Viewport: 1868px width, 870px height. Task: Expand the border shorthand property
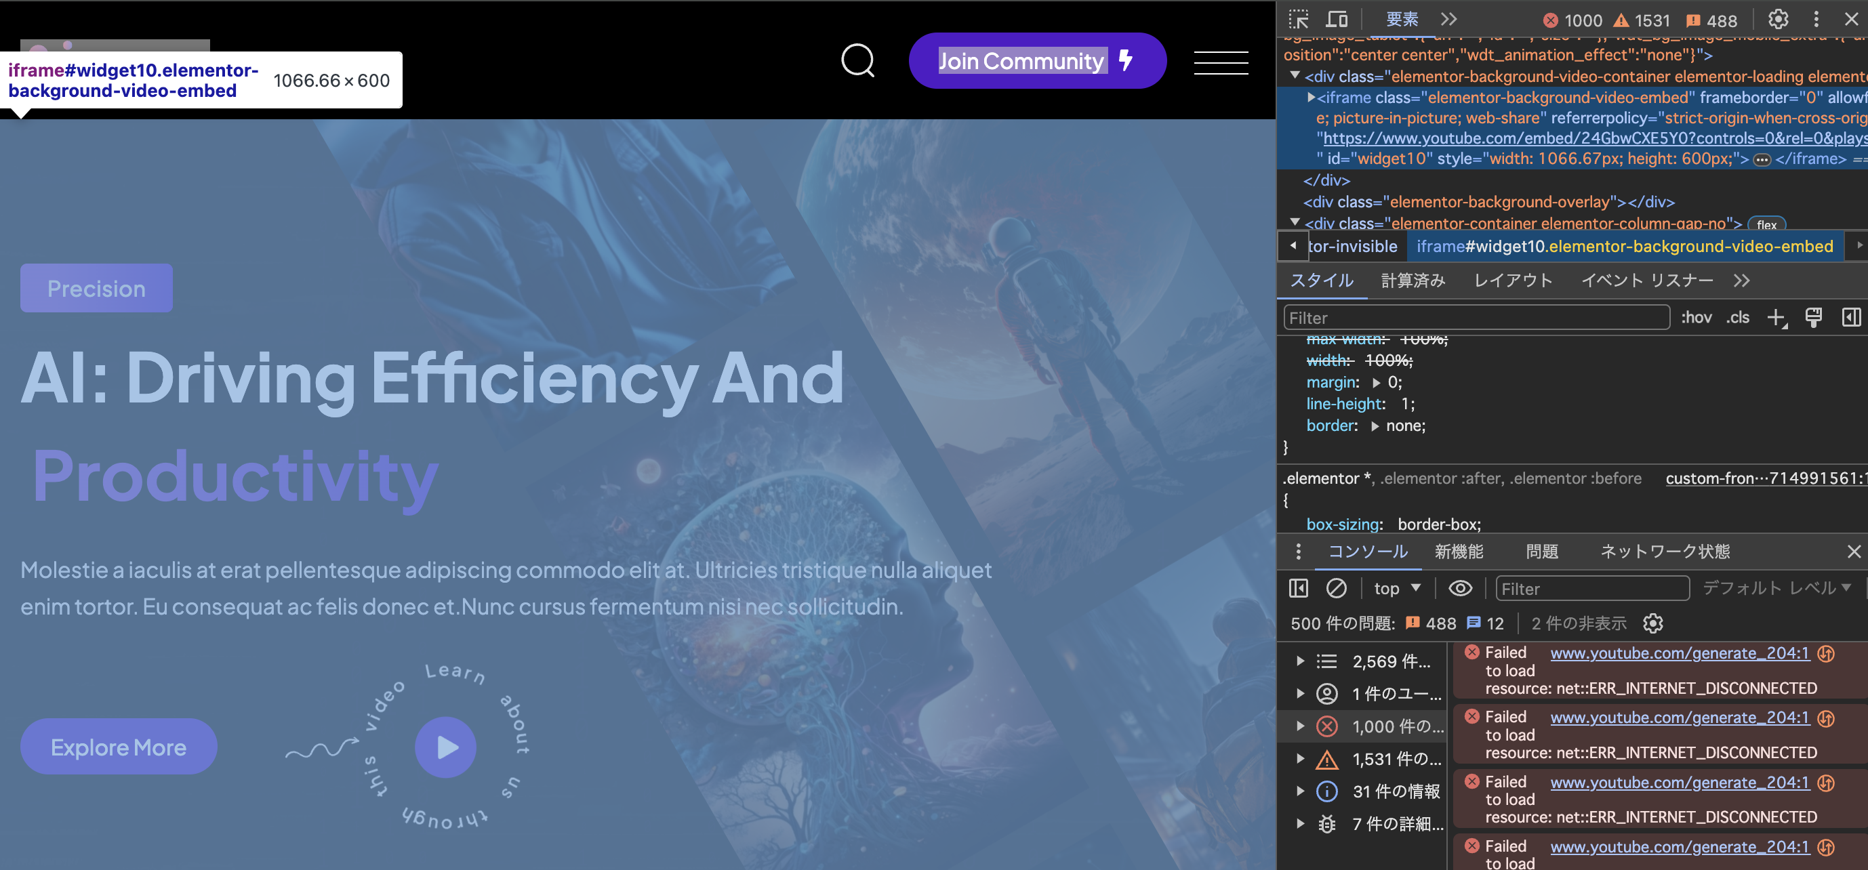(x=1374, y=426)
